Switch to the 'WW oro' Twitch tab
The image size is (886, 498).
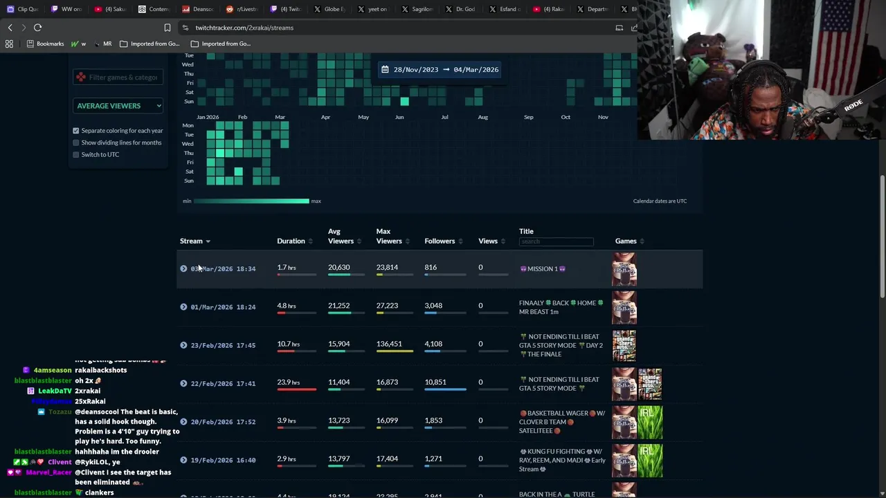68,9
